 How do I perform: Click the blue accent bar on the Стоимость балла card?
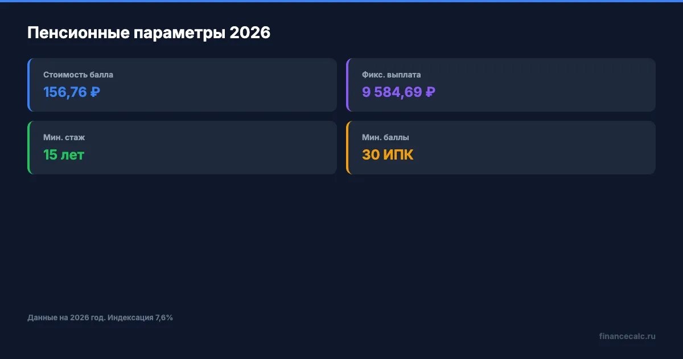point(28,85)
